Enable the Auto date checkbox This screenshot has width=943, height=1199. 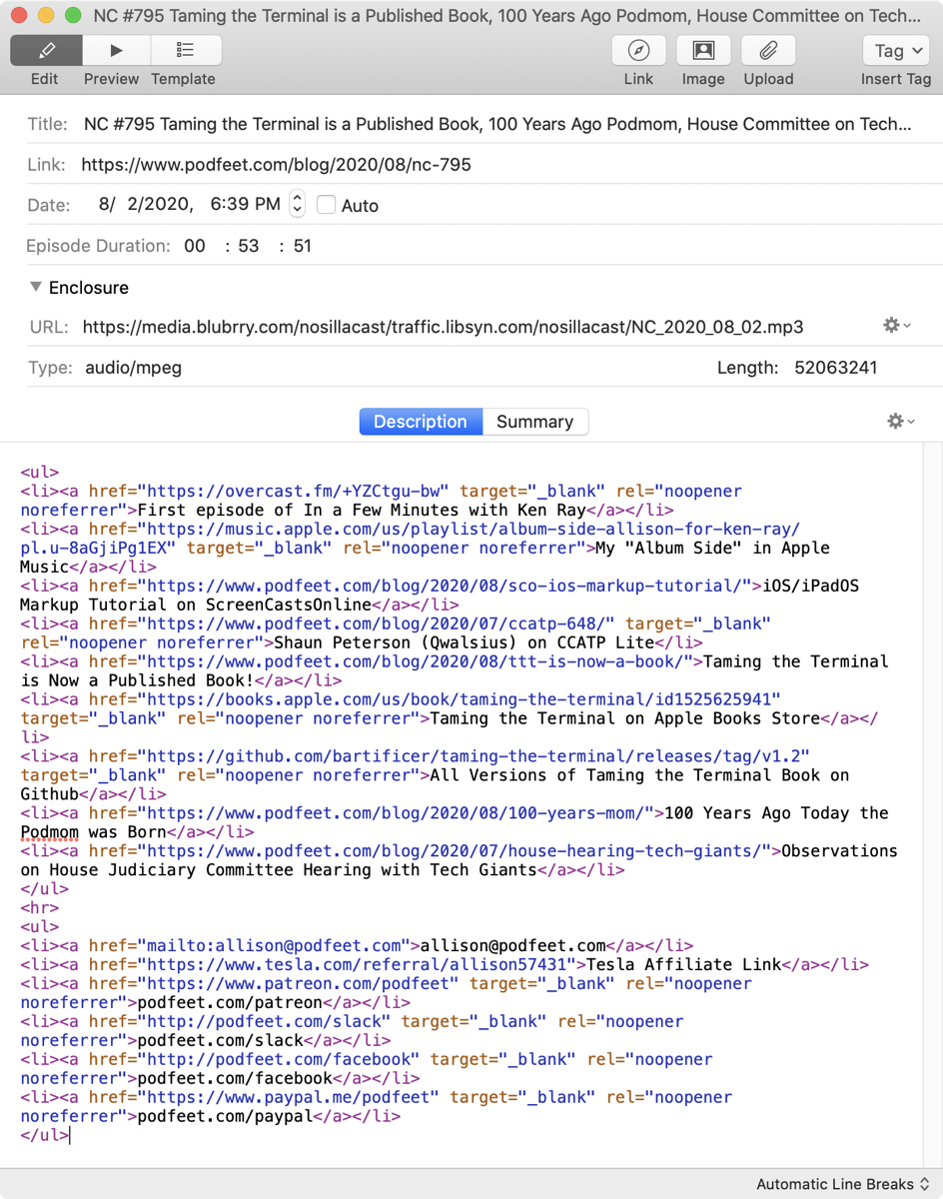point(326,205)
